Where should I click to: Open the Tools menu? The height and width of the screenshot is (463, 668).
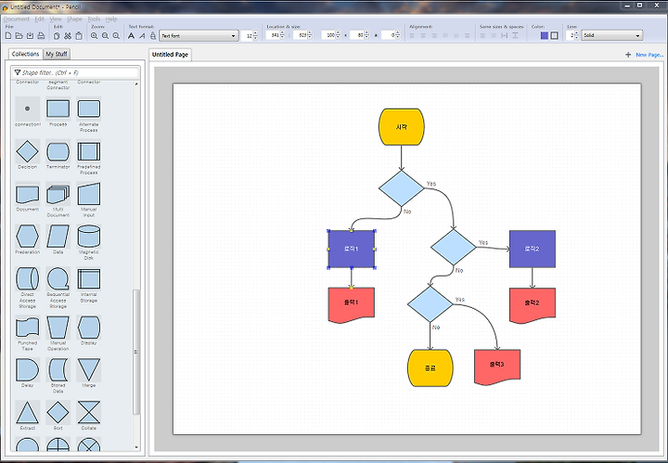(94, 19)
